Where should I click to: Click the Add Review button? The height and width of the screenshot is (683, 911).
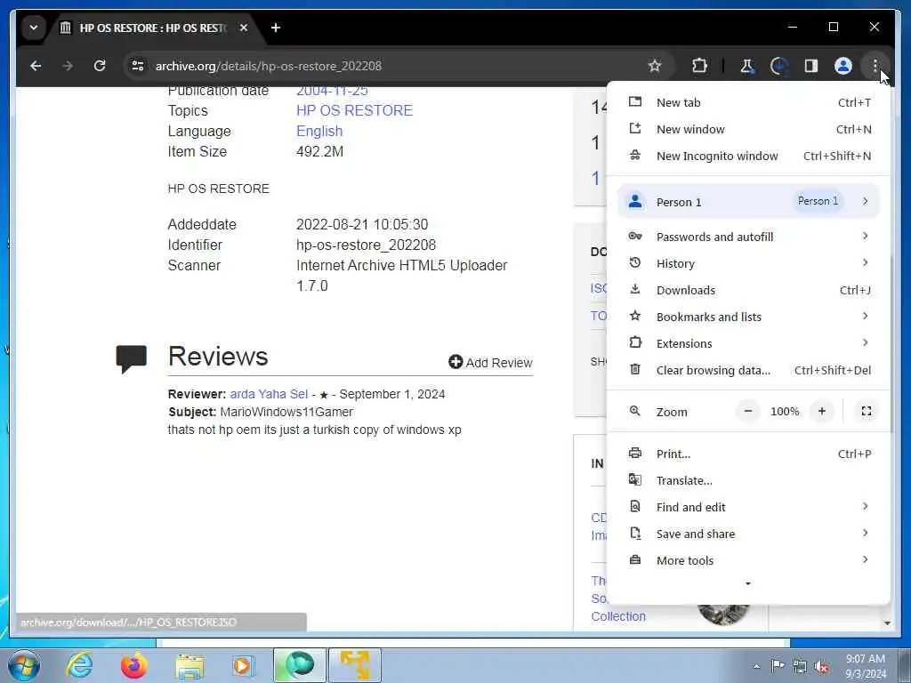490,363
